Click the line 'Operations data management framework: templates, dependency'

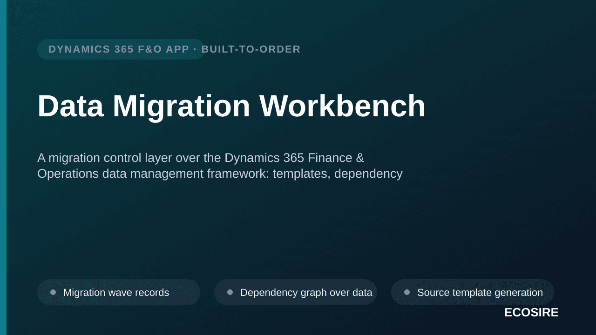click(x=220, y=174)
